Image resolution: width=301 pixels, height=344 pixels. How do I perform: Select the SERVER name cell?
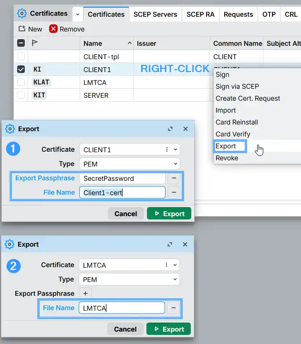click(x=107, y=95)
